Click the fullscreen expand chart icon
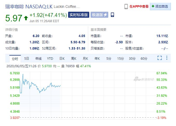This screenshot has width=176, height=126. 159,58
